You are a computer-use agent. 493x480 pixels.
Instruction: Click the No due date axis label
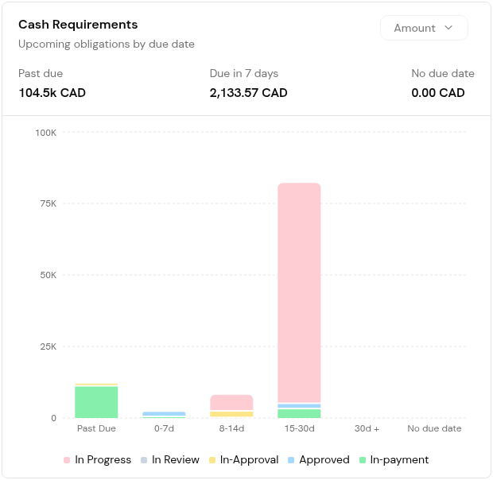click(x=434, y=428)
